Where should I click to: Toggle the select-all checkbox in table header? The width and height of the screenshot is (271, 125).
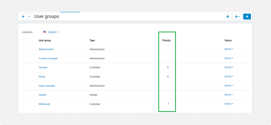(x=26, y=41)
